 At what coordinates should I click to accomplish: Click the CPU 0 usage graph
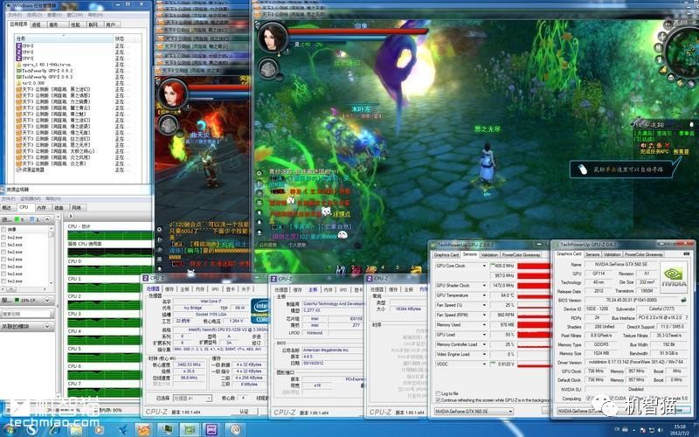click(x=110, y=270)
